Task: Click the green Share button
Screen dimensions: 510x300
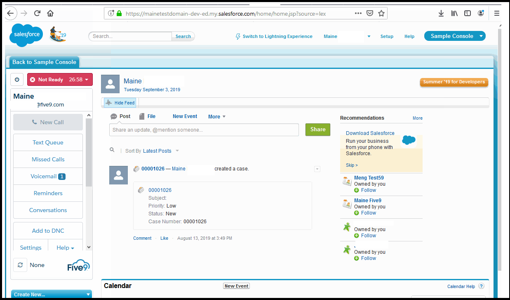Action: tap(318, 129)
